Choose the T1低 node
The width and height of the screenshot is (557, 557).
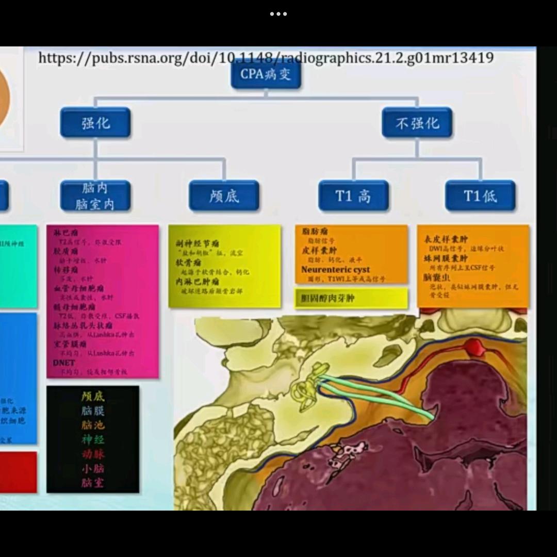click(x=480, y=196)
